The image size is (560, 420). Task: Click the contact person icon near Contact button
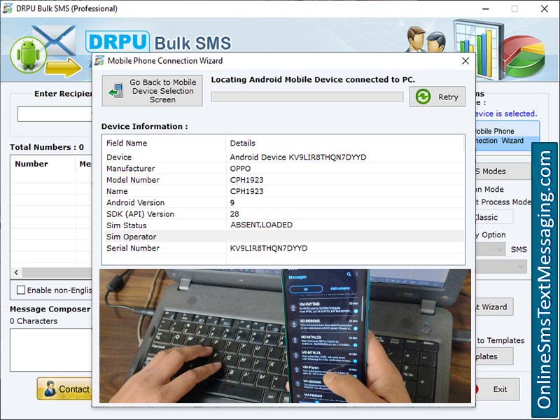coord(50,389)
